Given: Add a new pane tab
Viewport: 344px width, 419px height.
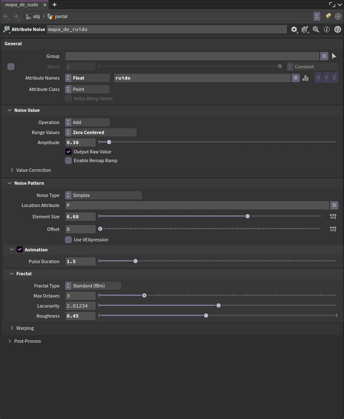Looking at the screenshot, I should click(x=55, y=5).
